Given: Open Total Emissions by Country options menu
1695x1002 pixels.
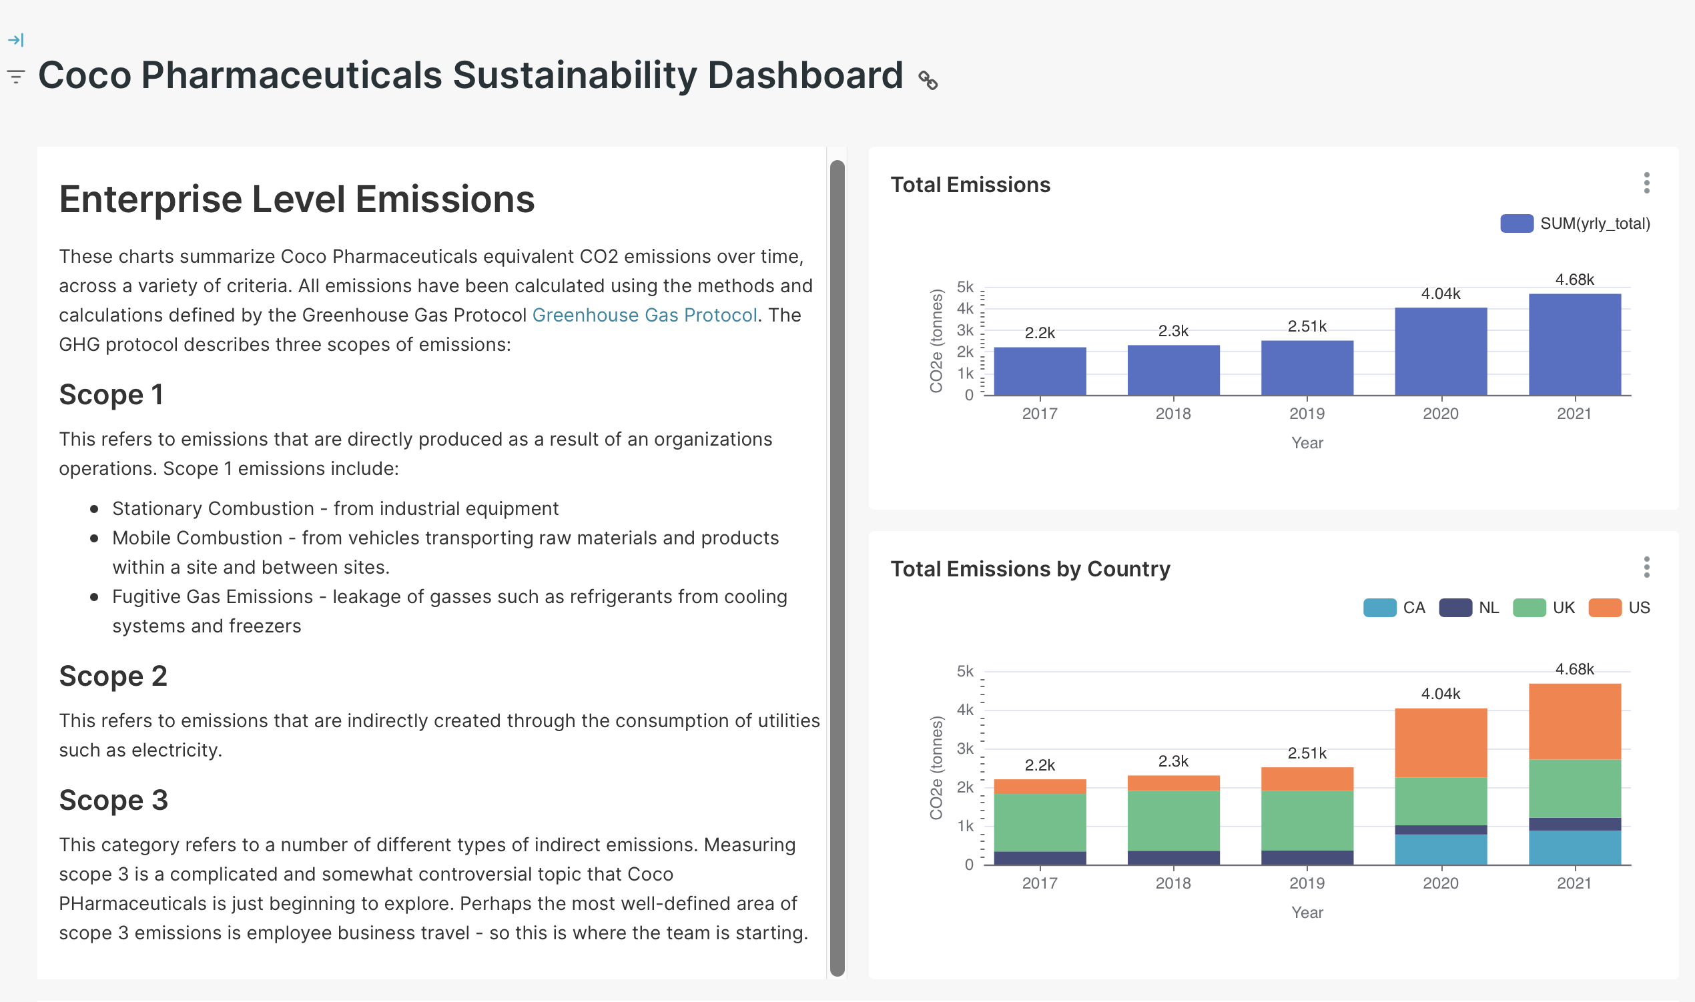Looking at the screenshot, I should point(1646,567).
